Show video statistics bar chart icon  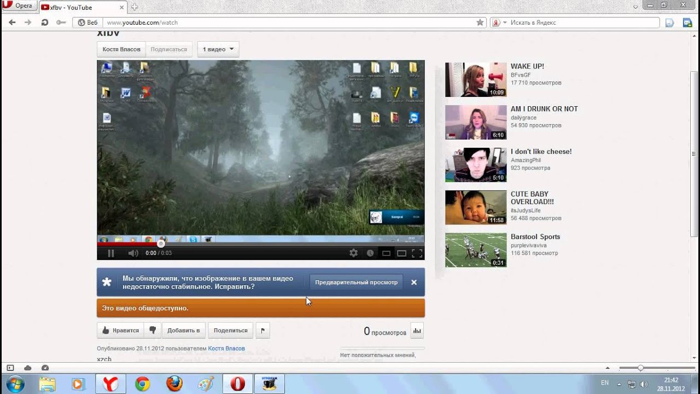(x=417, y=331)
